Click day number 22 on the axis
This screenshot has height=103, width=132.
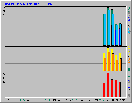[89, 100]
